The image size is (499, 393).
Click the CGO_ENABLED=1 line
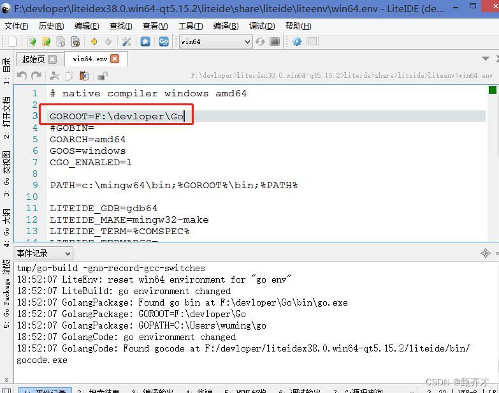coord(90,163)
